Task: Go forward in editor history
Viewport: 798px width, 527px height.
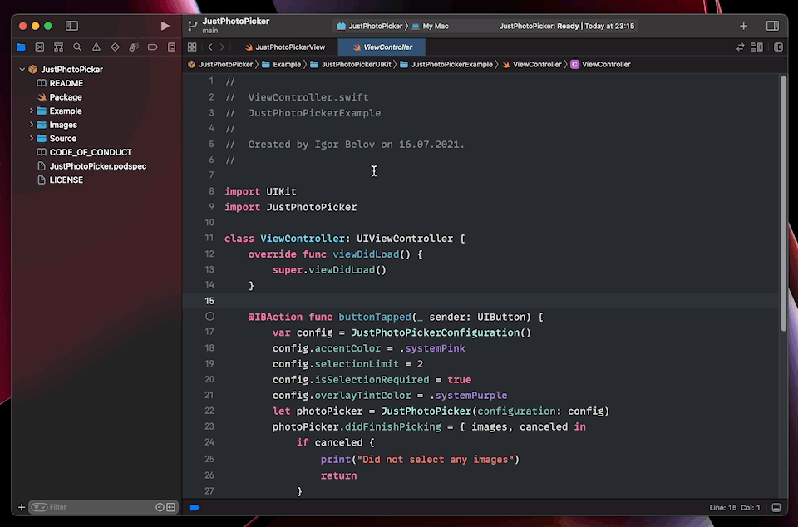Action: click(222, 47)
